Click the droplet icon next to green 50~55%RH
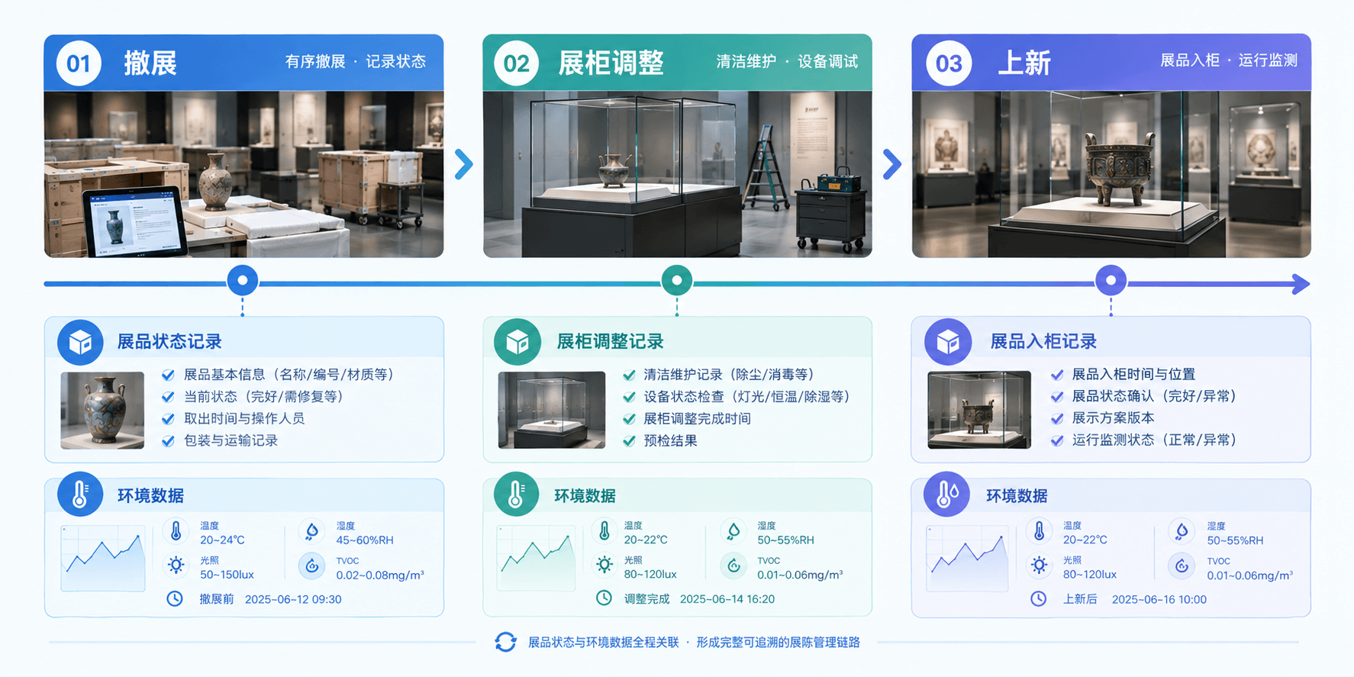 point(733,530)
